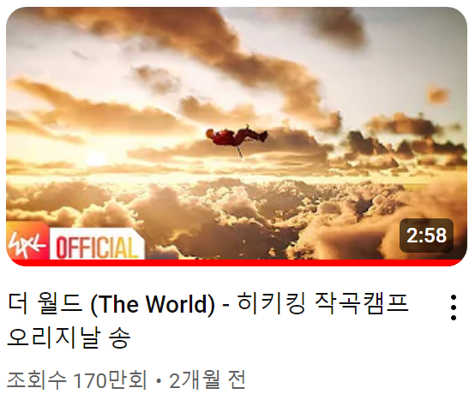This screenshot has height=412, width=475.
Task: Click the small cloud at thumbnail right edge
Action: click(438, 95)
